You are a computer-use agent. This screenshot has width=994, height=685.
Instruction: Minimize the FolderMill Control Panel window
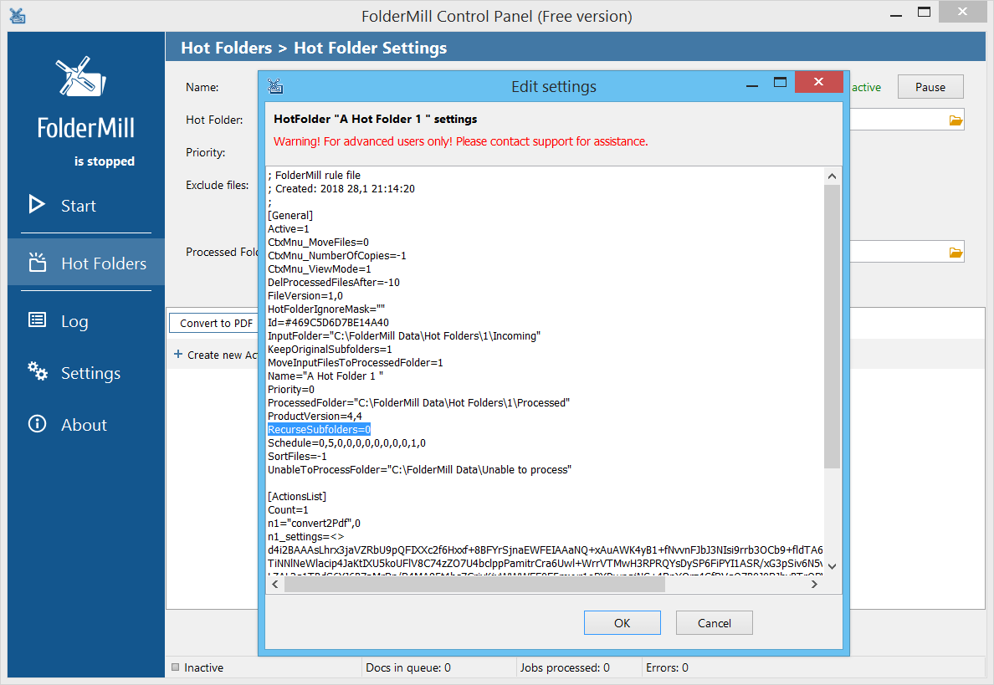[x=896, y=14]
